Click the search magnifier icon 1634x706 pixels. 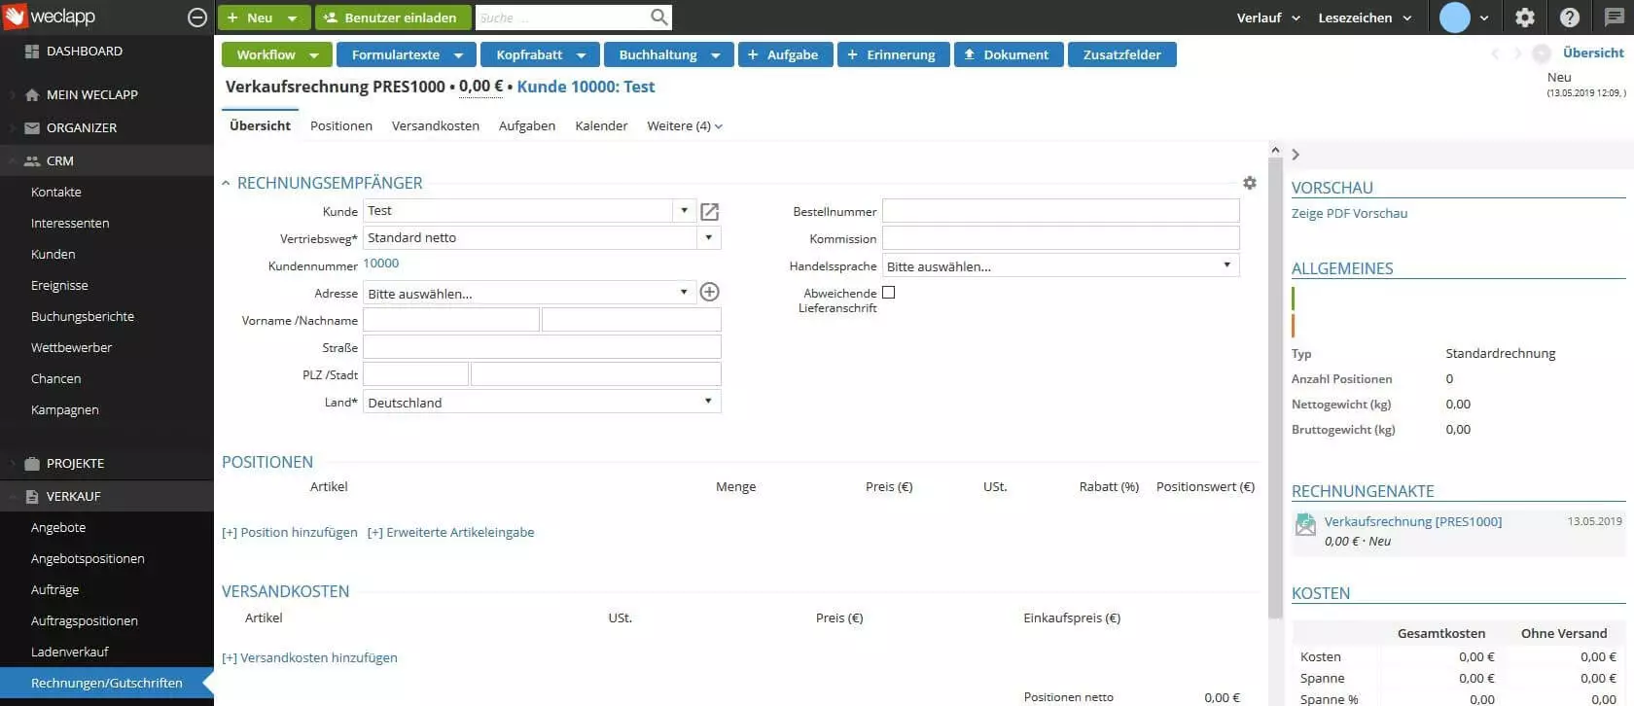click(x=658, y=18)
